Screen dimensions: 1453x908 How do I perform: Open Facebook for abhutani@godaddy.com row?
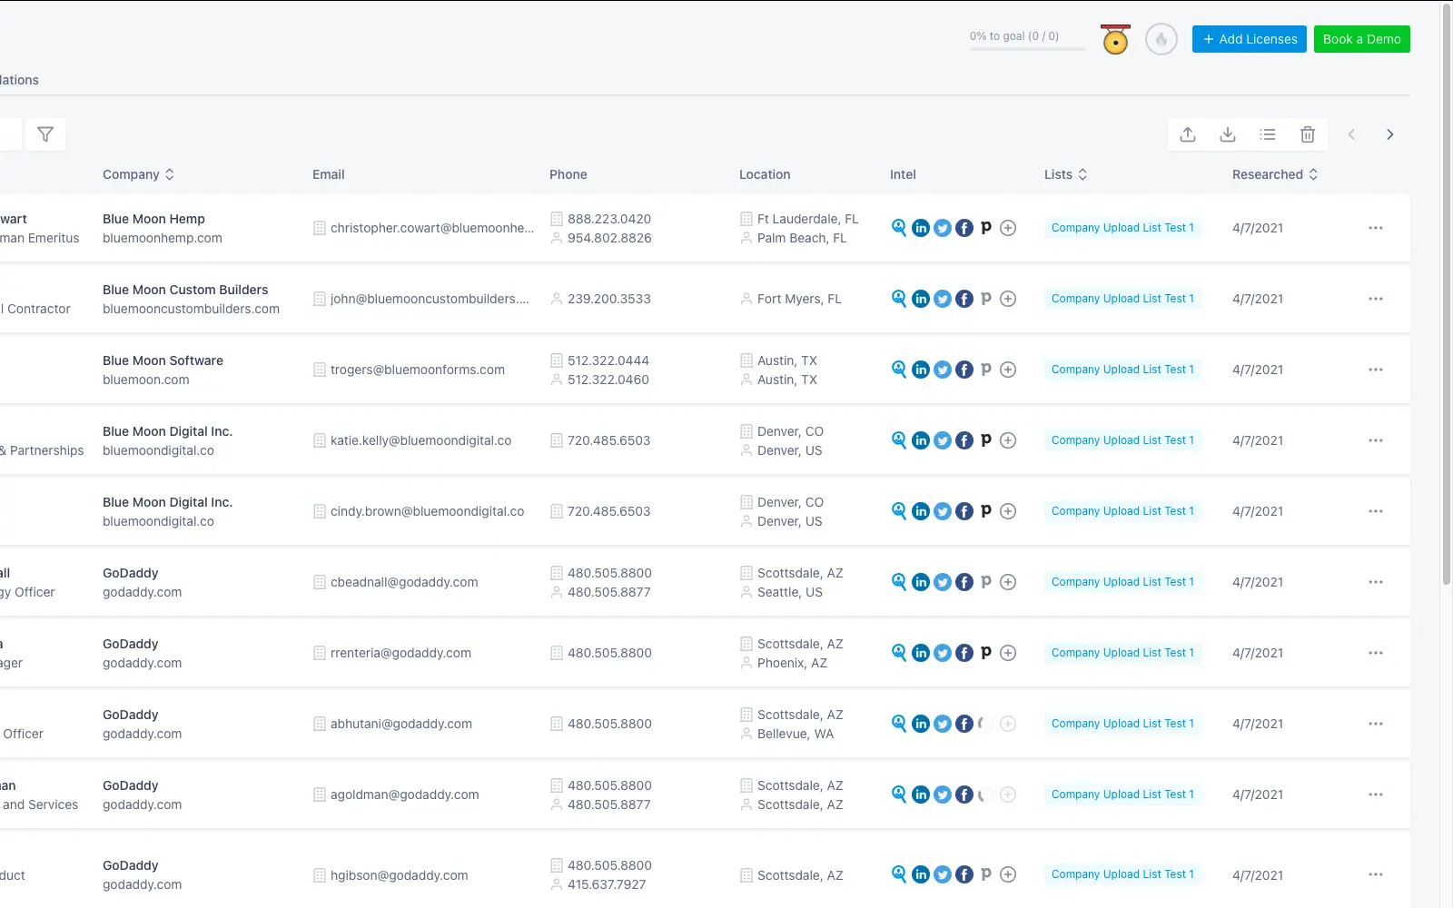coord(964,724)
